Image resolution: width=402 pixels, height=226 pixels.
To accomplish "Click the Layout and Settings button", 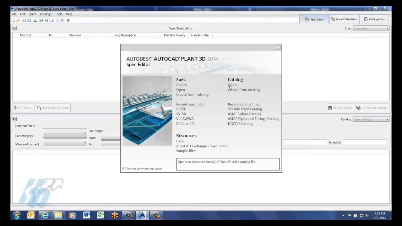I will pyautogui.click(x=372, y=108).
